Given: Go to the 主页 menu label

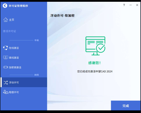Looking at the screenshot, I should click(x=11, y=20).
